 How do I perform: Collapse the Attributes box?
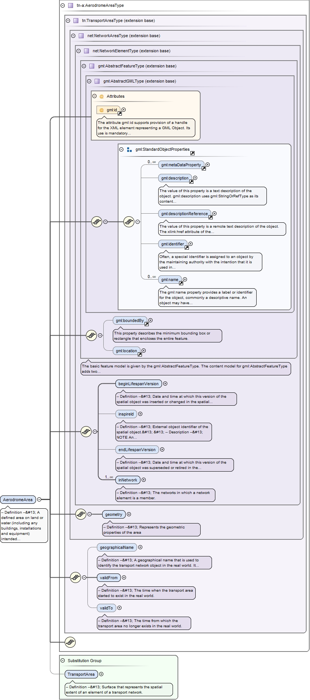94,96
